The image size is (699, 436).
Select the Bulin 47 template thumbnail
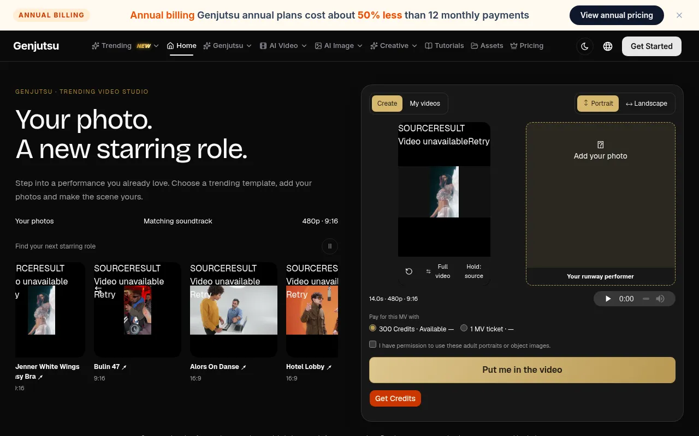click(x=138, y=310)
